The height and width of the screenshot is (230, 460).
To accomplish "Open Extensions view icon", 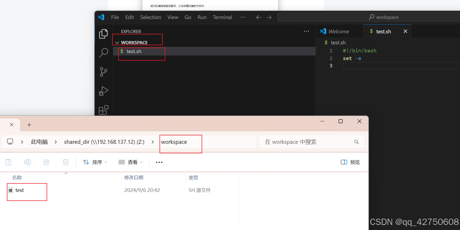I will (x=103, y=110).
